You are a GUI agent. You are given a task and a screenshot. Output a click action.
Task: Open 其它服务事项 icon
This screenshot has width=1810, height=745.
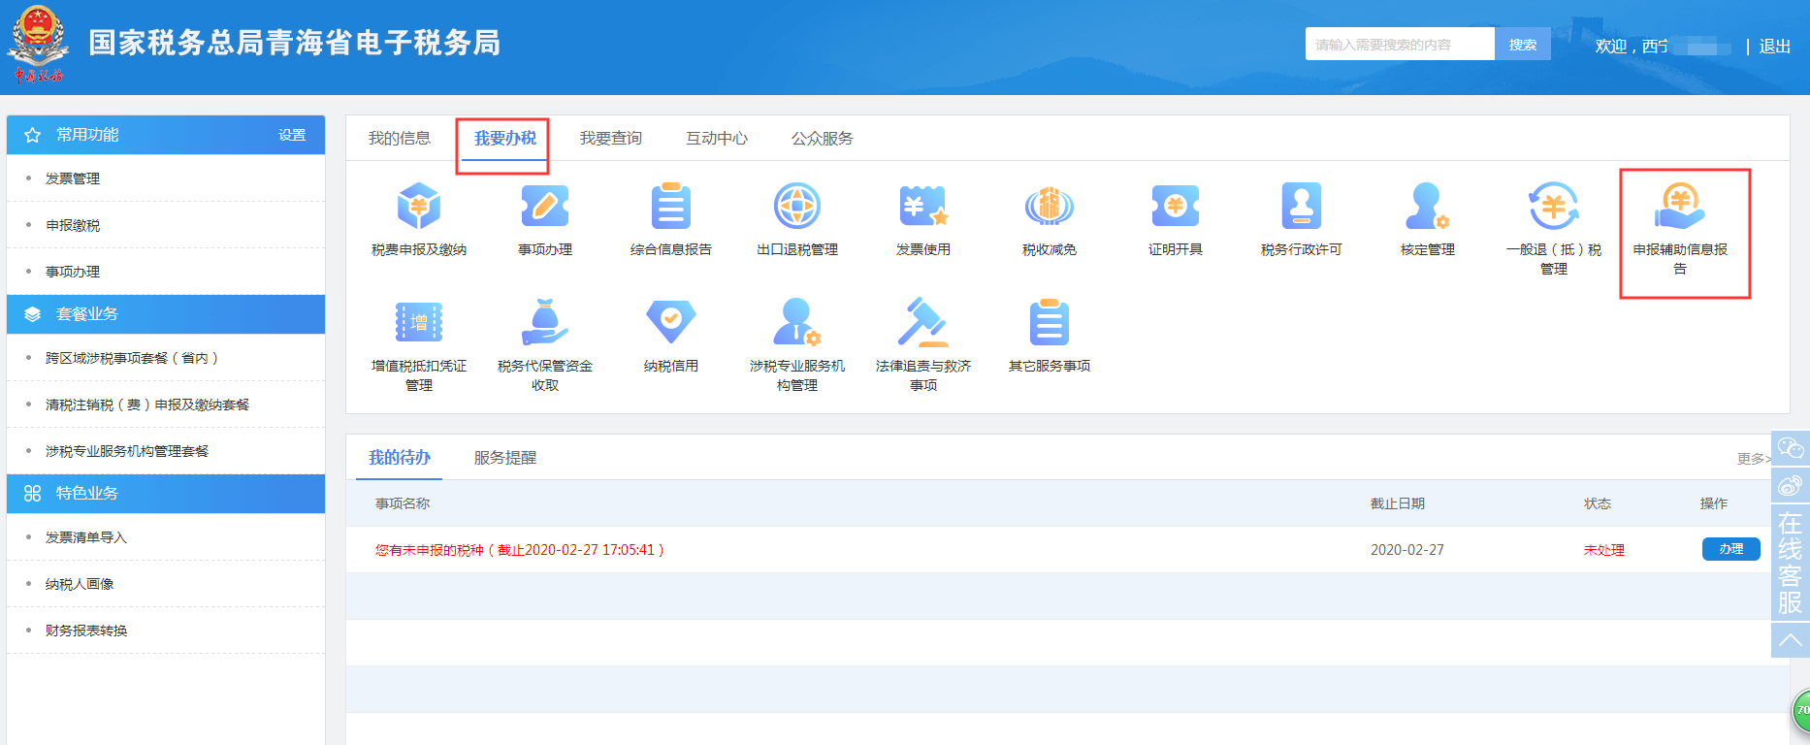[x=1050, y=322]
